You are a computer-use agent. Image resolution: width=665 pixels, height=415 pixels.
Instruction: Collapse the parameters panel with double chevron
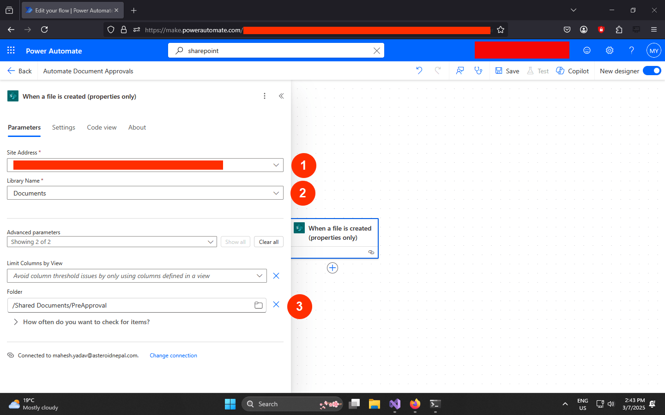pyautogui.click(x=281, y=96)
